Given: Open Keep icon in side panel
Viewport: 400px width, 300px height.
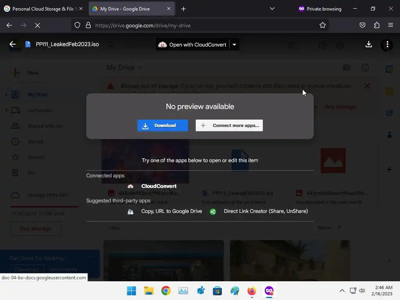Looking at the screenshot, I should [389, 91].
